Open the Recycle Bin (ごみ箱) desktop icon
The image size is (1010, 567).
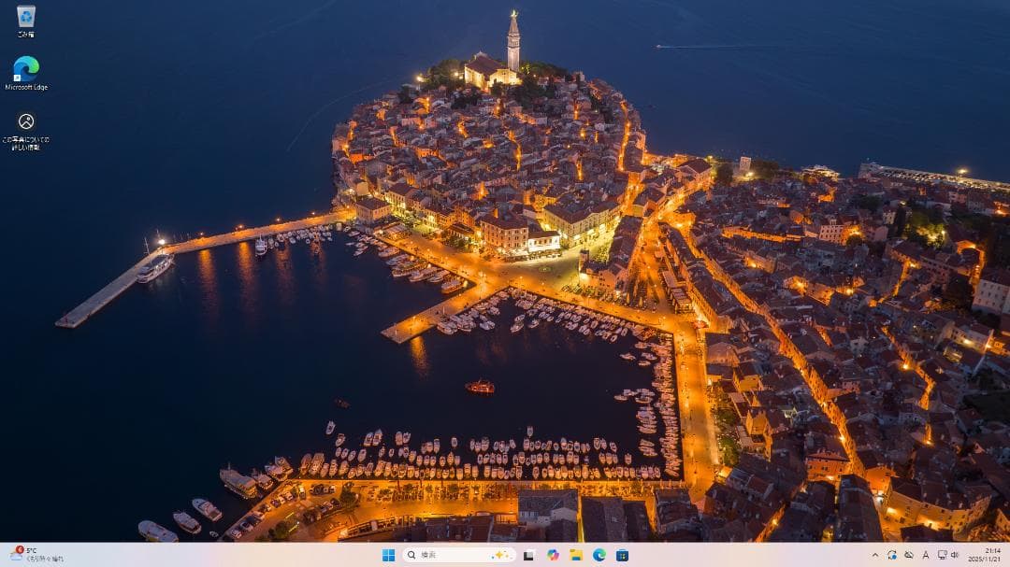26,18
